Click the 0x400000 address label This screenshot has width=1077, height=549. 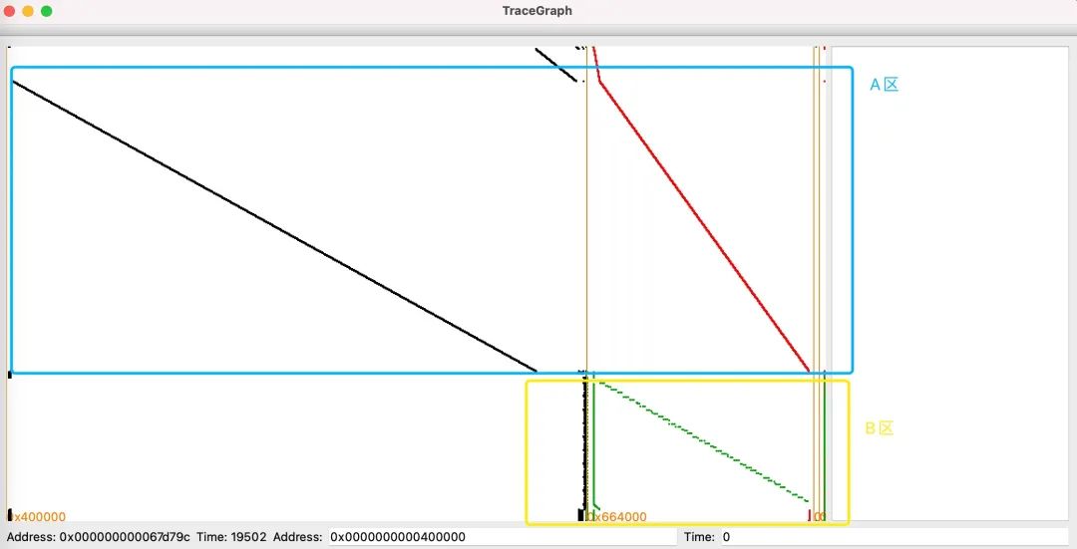tap(40, 517)
